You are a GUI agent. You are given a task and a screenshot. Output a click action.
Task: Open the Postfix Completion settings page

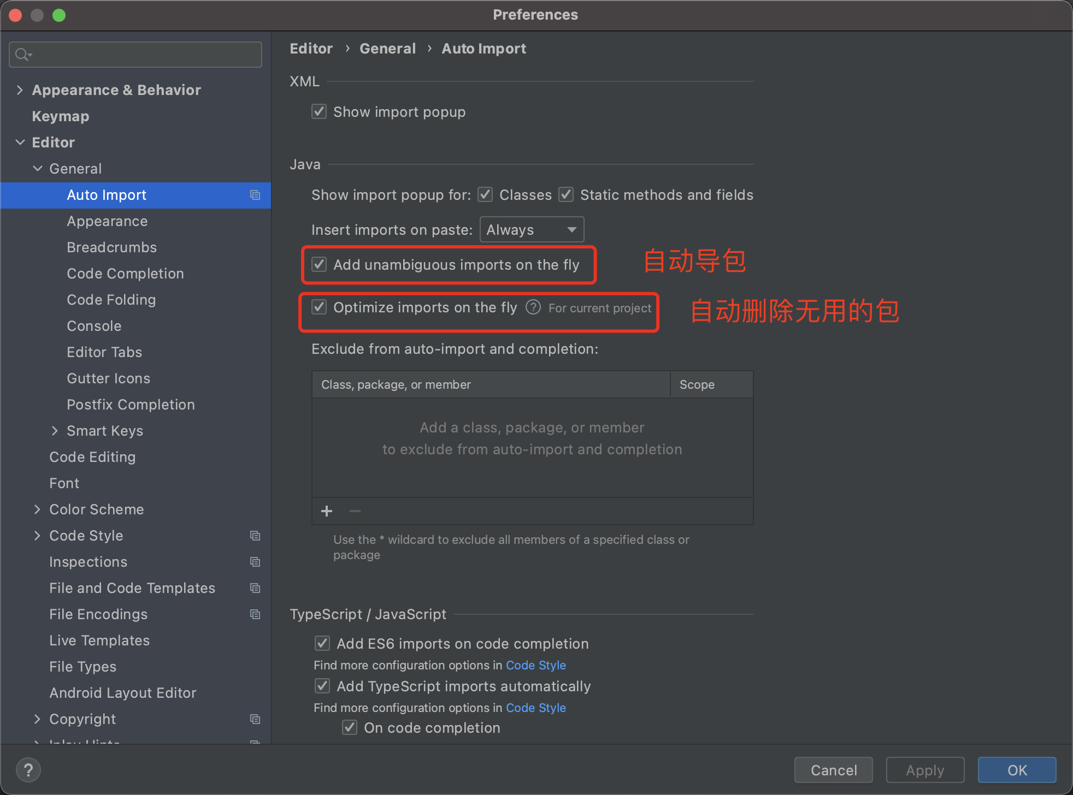[130, 404]
